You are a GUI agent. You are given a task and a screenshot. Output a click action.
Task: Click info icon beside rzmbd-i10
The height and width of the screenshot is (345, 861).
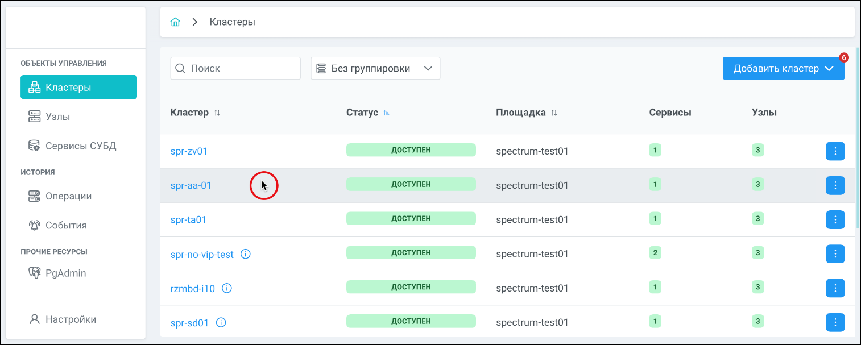(x=227, y=288)
